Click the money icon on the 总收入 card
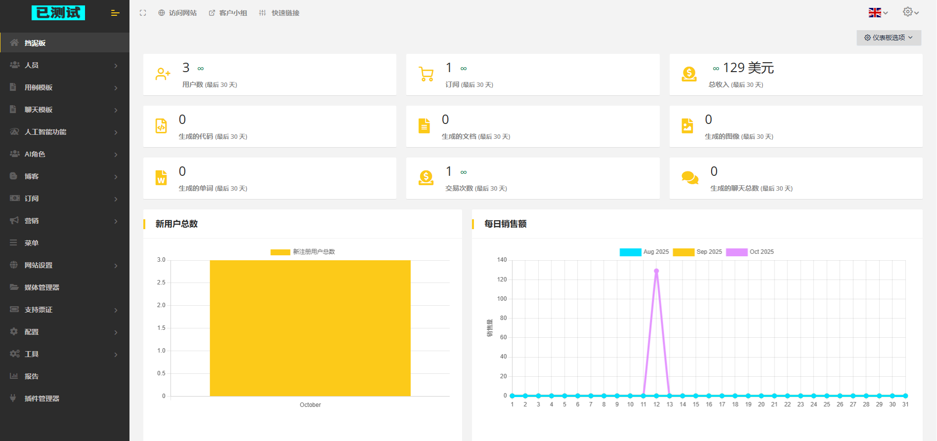Image resolution: width=937 pixels, height=441 pixels. pos(689,74)
